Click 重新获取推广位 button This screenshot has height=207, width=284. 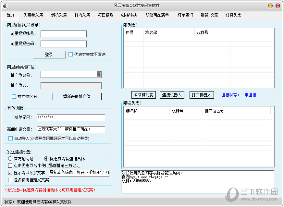coord(77,97)
